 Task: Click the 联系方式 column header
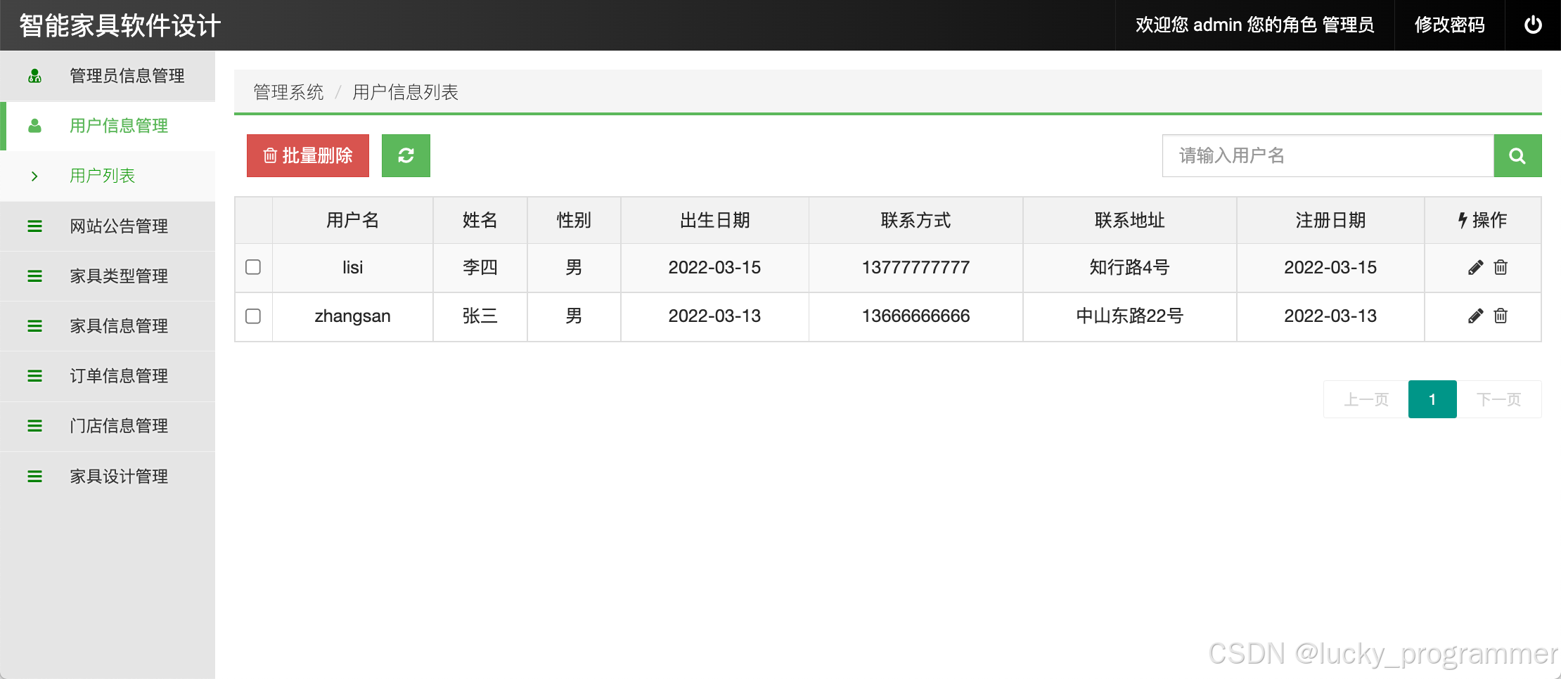tap(916, 220)
